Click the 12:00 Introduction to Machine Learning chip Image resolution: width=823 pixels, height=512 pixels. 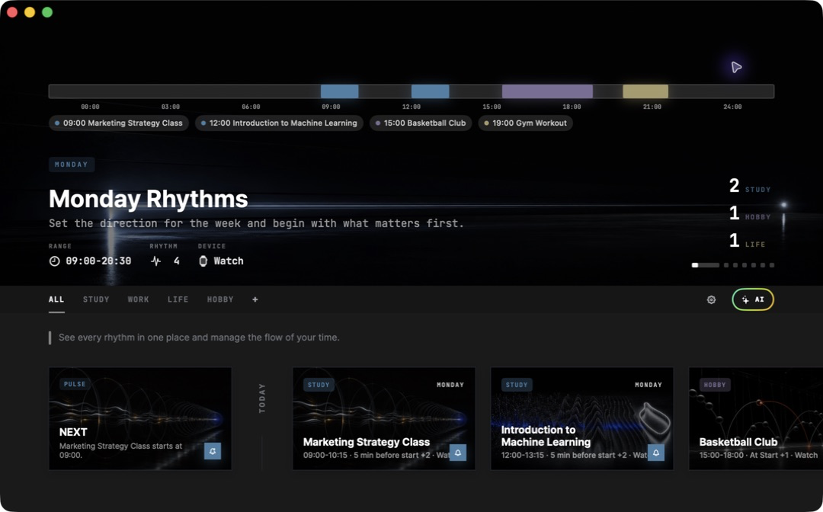point(279,123)
